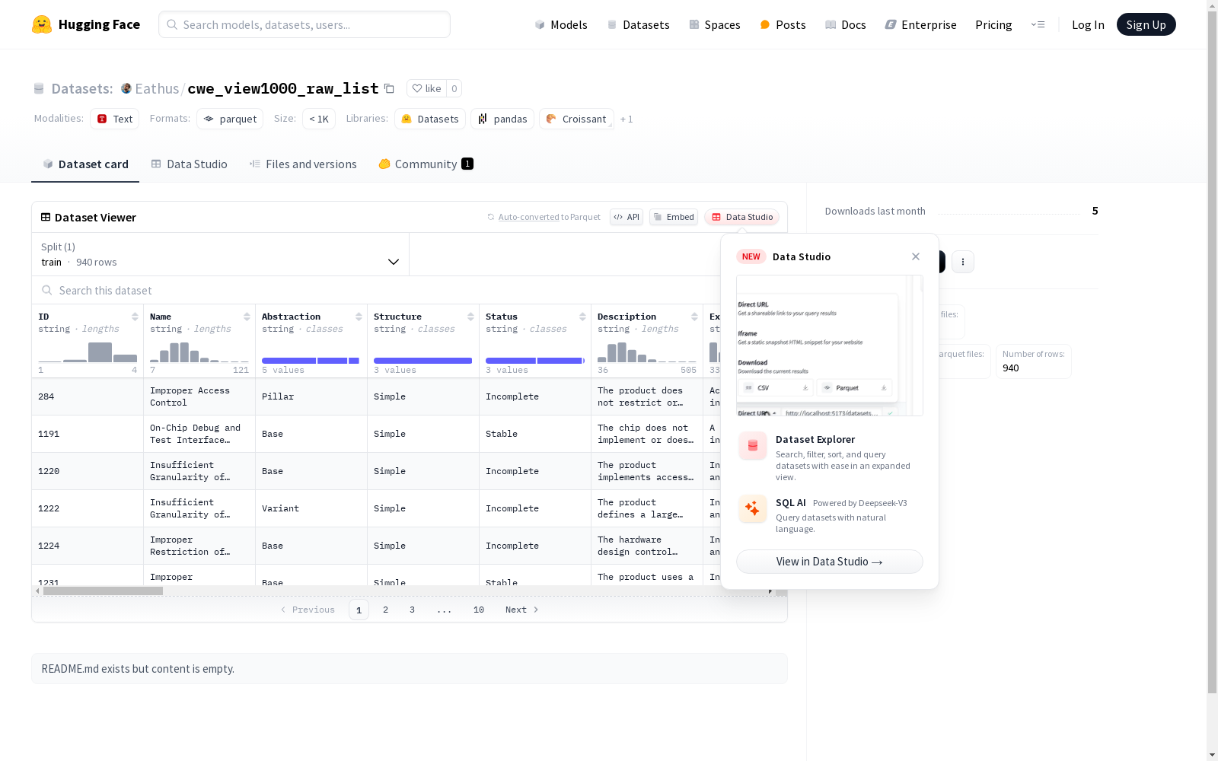
Task: Click the Data Studio preview thumbnail
Action: click(830, 345)
